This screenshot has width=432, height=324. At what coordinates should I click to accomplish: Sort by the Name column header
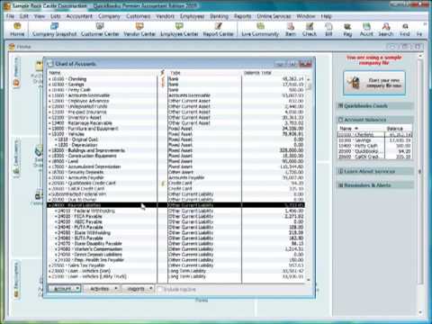[103, 73]
